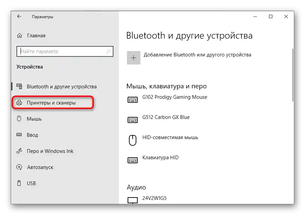
Task: Click the mouse icon beside Мышь
Action: coord(19,119)
